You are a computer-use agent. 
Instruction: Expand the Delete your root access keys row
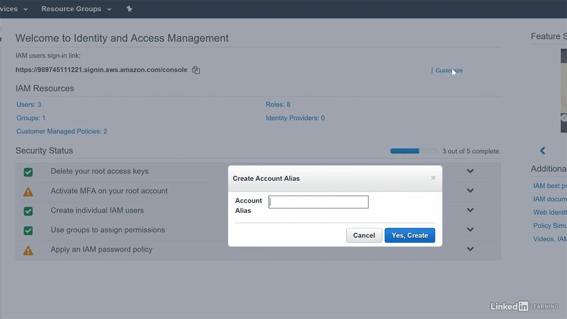tap(470, 171)
